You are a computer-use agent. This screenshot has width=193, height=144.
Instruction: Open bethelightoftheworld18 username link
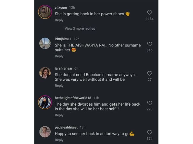[73, 98]
